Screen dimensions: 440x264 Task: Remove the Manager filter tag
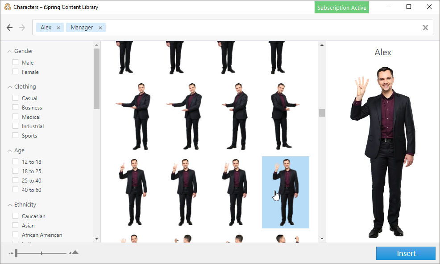coord(100,27)
